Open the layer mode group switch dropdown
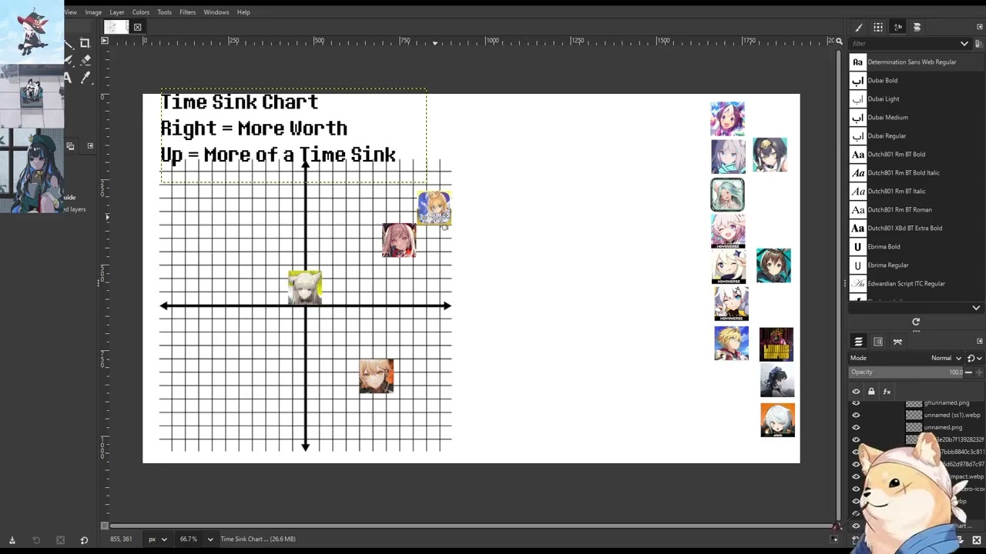986x554 pixels. click(974, 358)
